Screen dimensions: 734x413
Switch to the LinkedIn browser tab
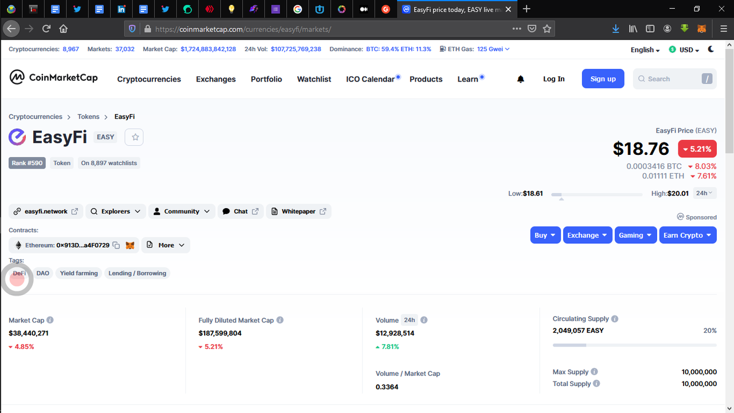(122, 9)
